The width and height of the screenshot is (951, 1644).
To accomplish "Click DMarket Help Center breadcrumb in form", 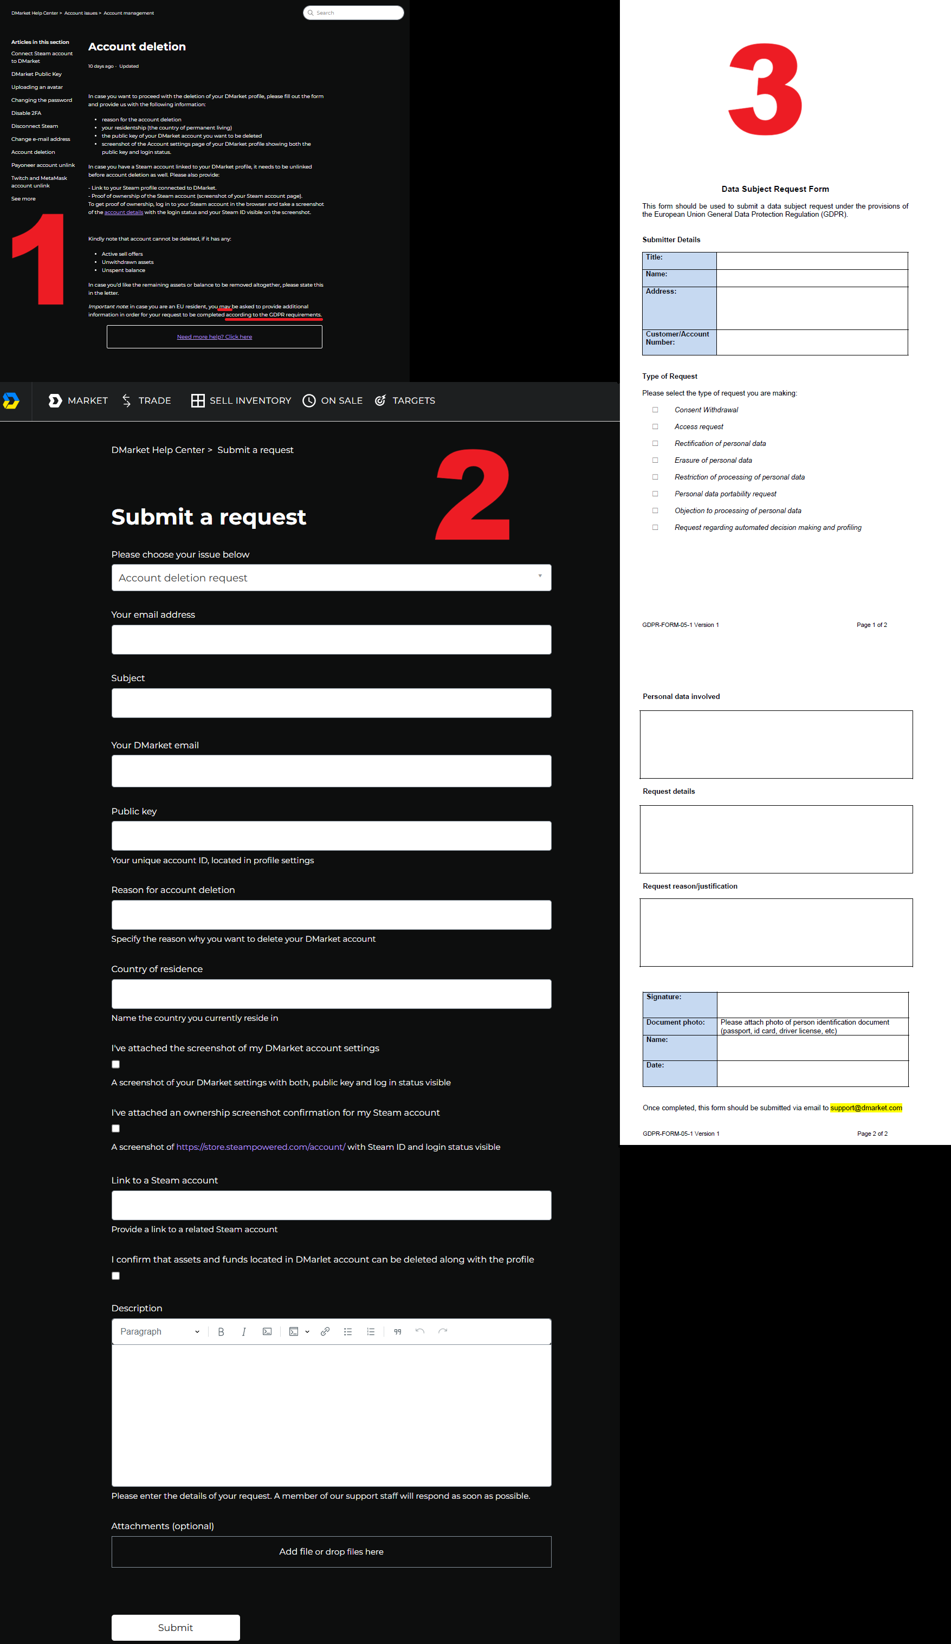I will 158,450.
